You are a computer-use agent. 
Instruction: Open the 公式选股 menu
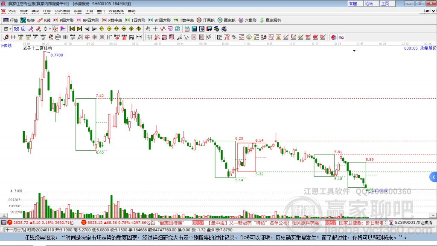62,11
